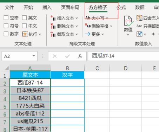Expand the 插入文本 dropdown arrow
Image resolution: width=159 pixels, height=132 pixels.
click(x=77, y=18)
